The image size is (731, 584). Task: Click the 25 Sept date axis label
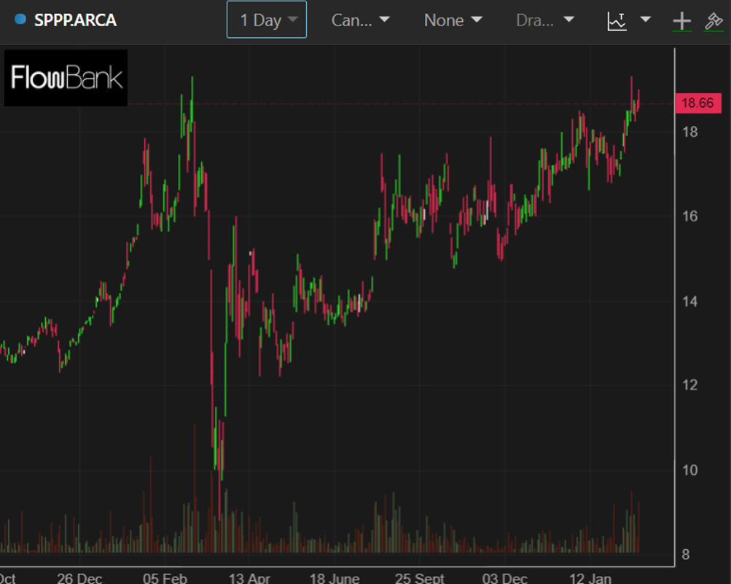tap(420, 578)
